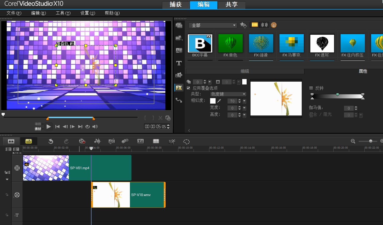Screen dimensions: 383x225
Task: Open the 宽度 value slider dropdown
Action: point(244,108)
